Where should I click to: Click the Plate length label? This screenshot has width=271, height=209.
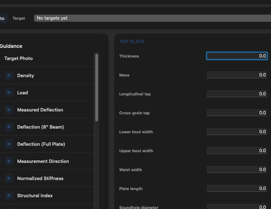coord(131,189)
